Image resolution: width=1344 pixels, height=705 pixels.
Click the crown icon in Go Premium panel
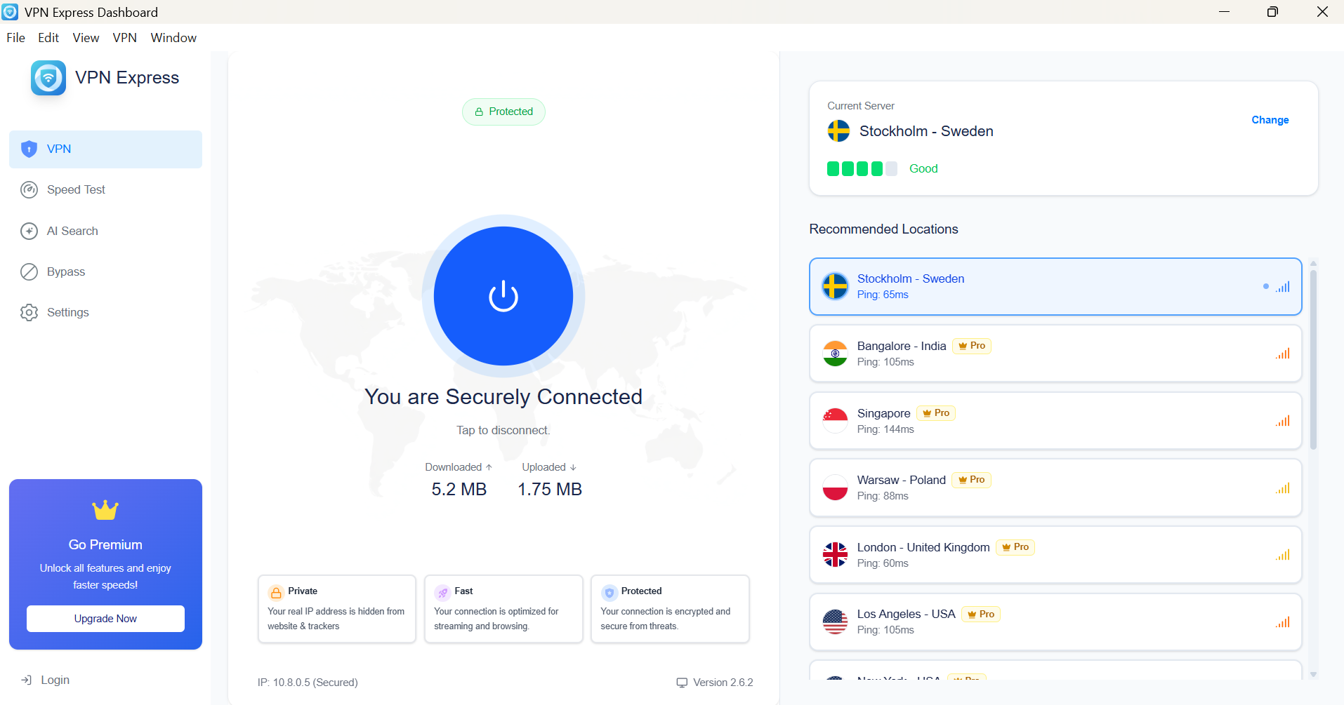pyautogui.click(x=105, y=510)
